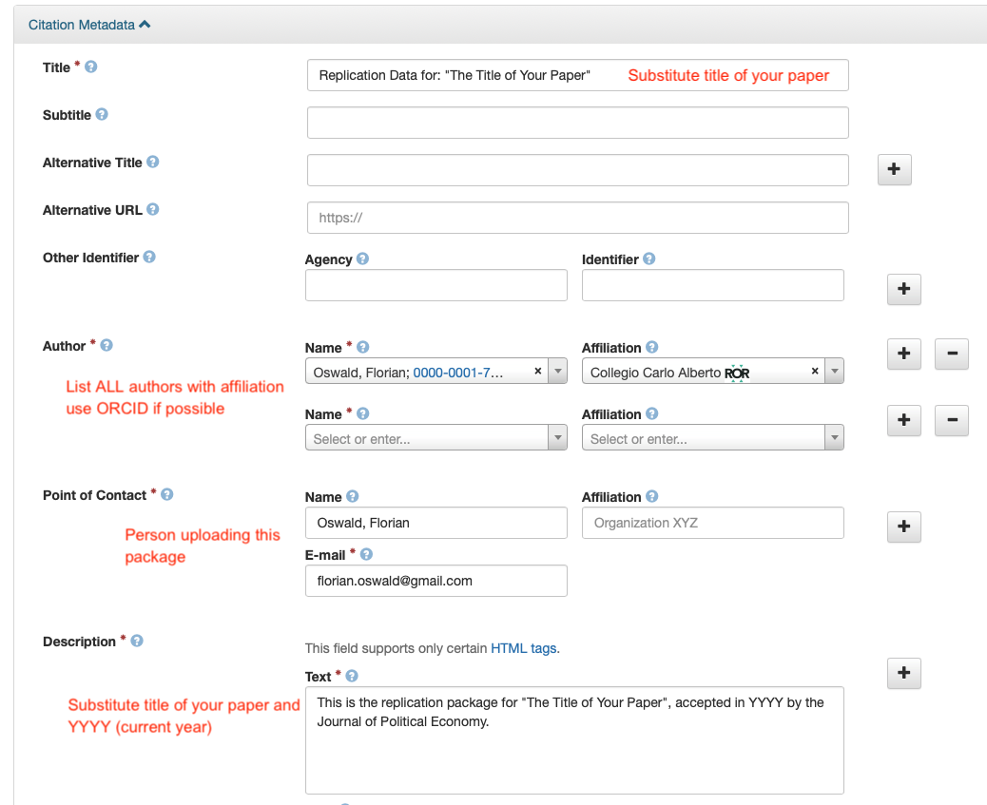Click inside the Description Text area
Viewport: 987px width, 805px height.
point(573,751)
